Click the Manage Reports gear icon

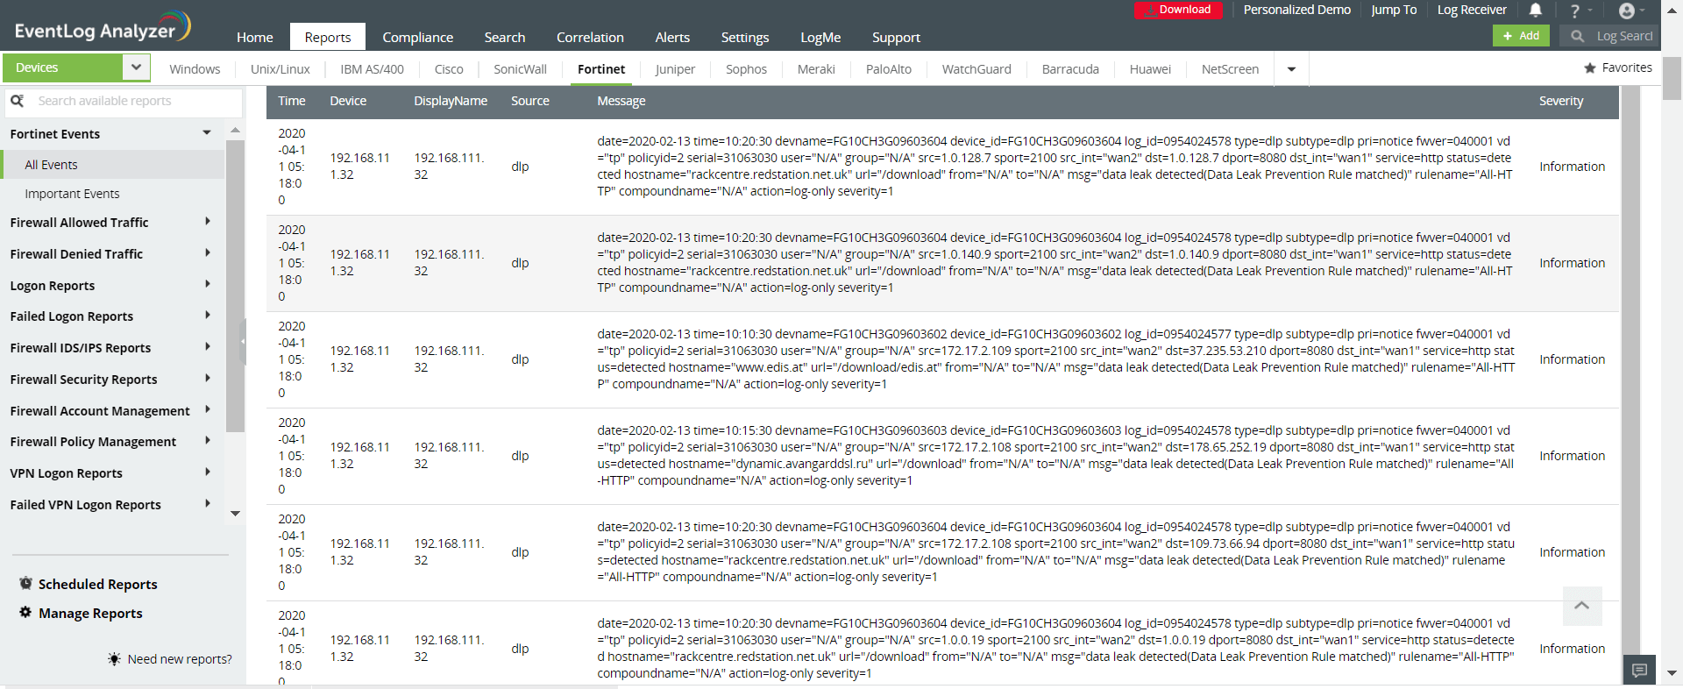click(x=25, y=613)
